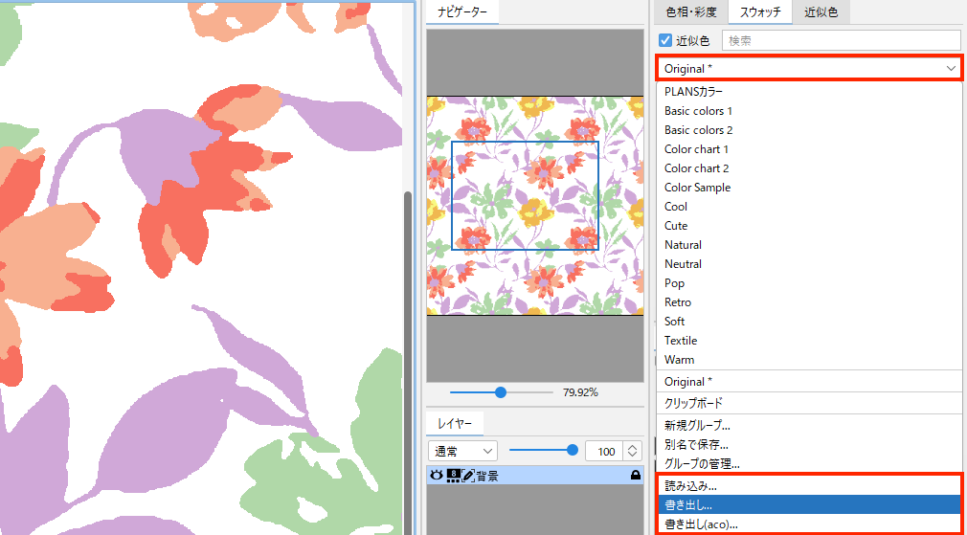This screenshot has height=535, width=967.
Task: Adjust the layer opacity slider handle
Action: point(573,450)
